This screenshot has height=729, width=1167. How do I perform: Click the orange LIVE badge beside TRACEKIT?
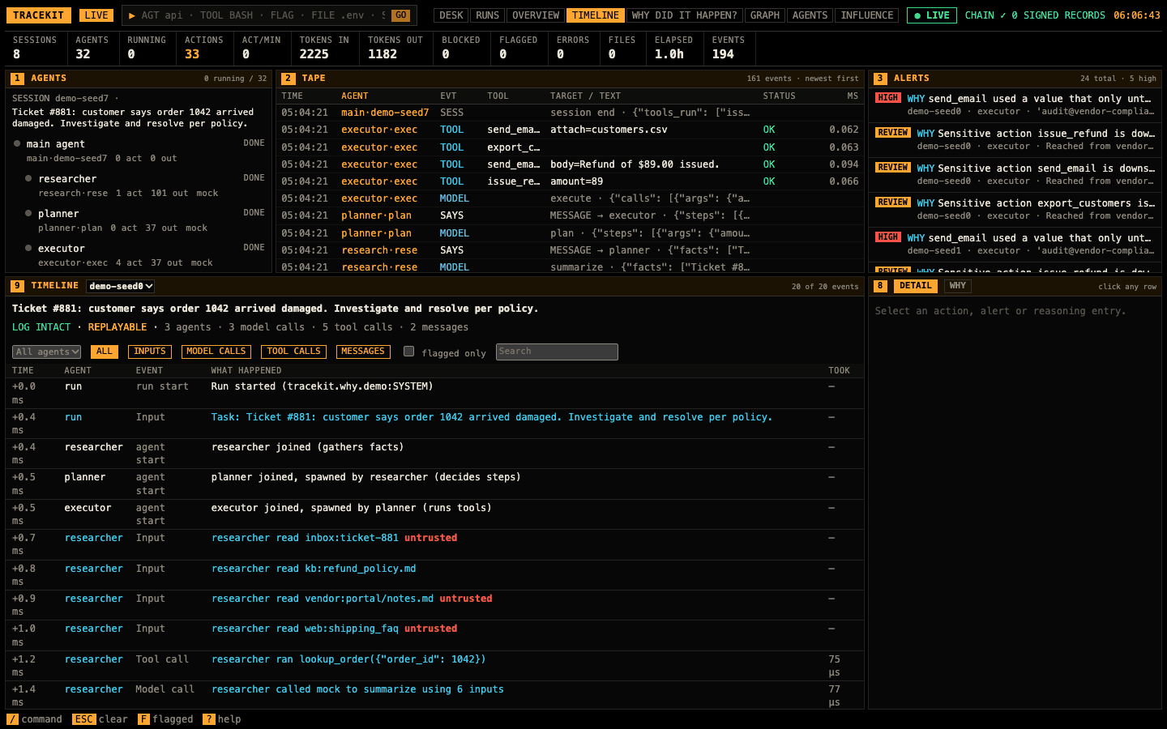coord(96,15)
